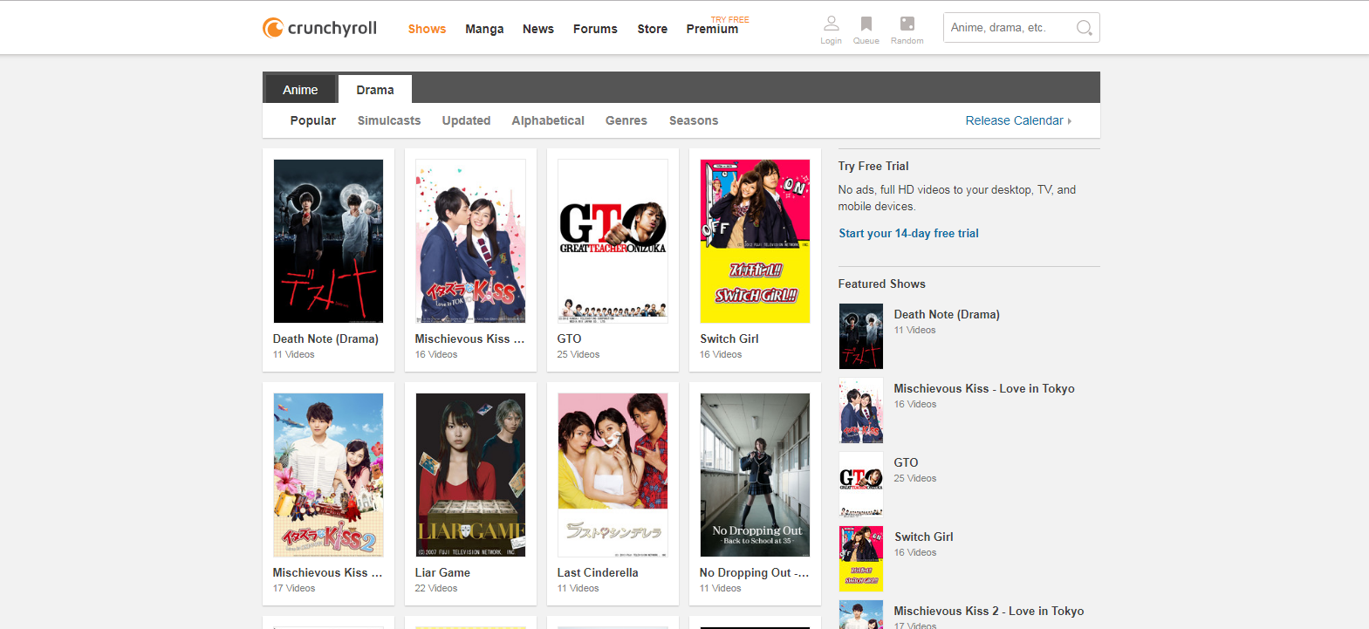
Task: Browse shows by Genres
Action: 626,120
